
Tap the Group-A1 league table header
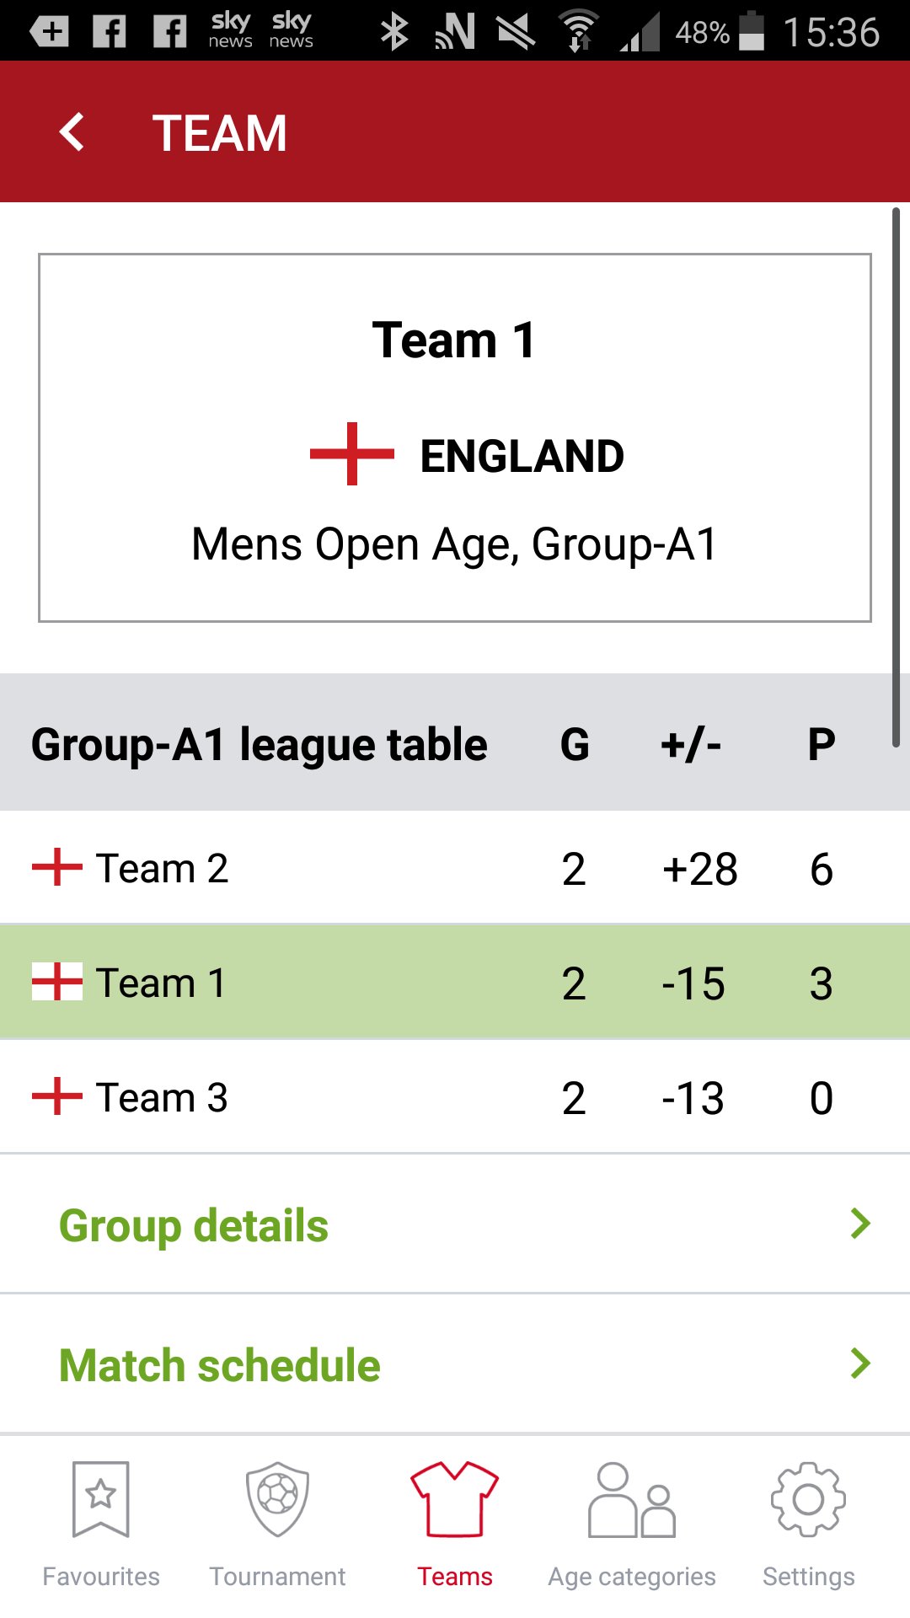260,745
